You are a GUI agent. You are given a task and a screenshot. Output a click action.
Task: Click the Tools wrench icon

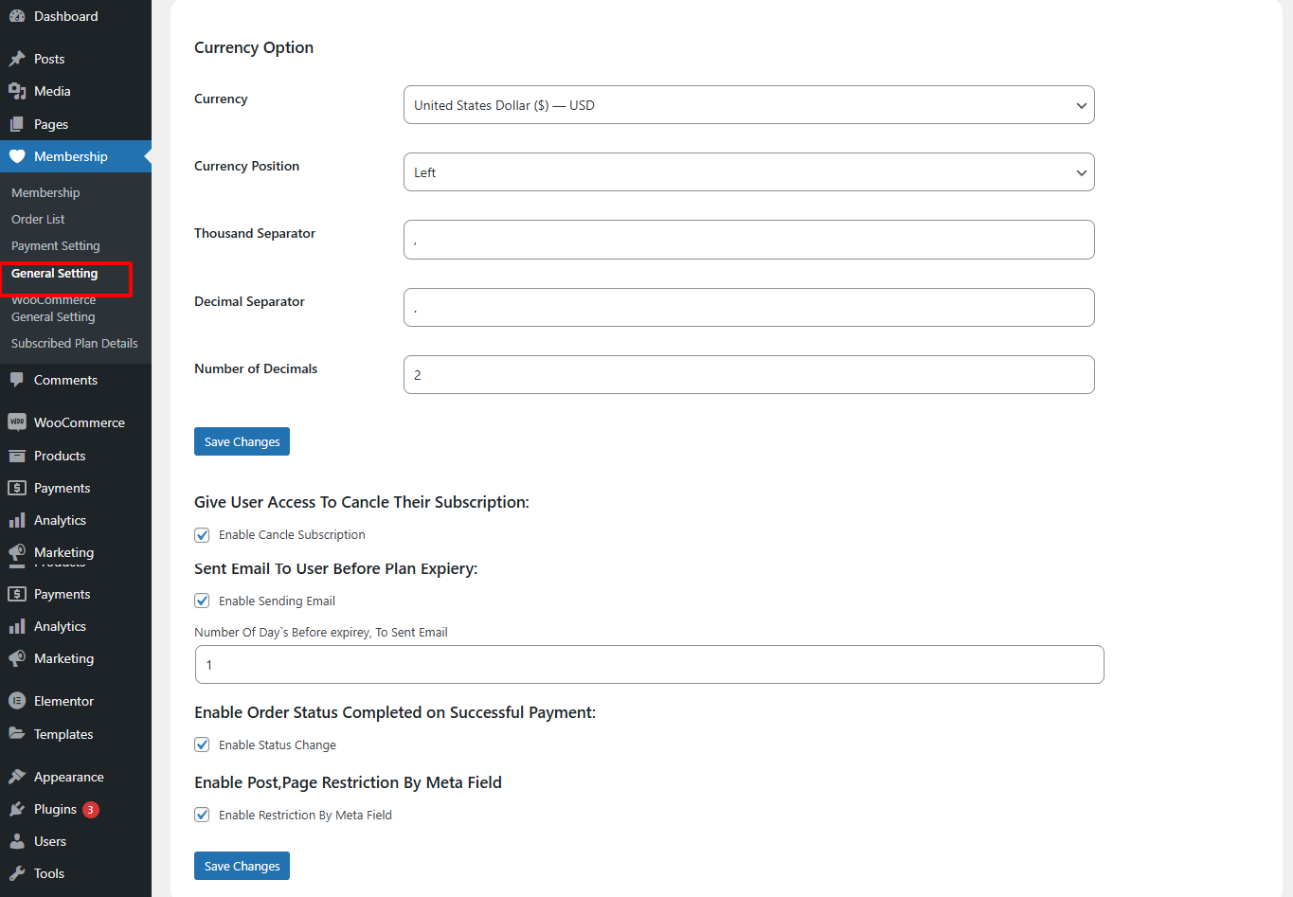(17, 873)
